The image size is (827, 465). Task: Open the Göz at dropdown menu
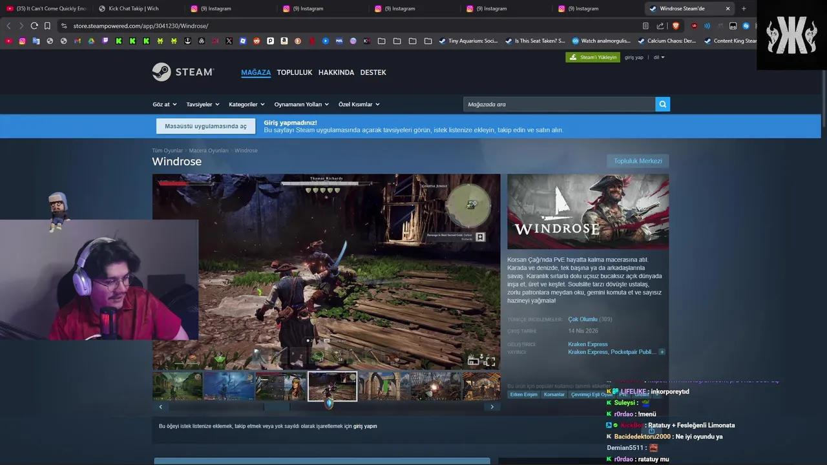pos(163,104)
